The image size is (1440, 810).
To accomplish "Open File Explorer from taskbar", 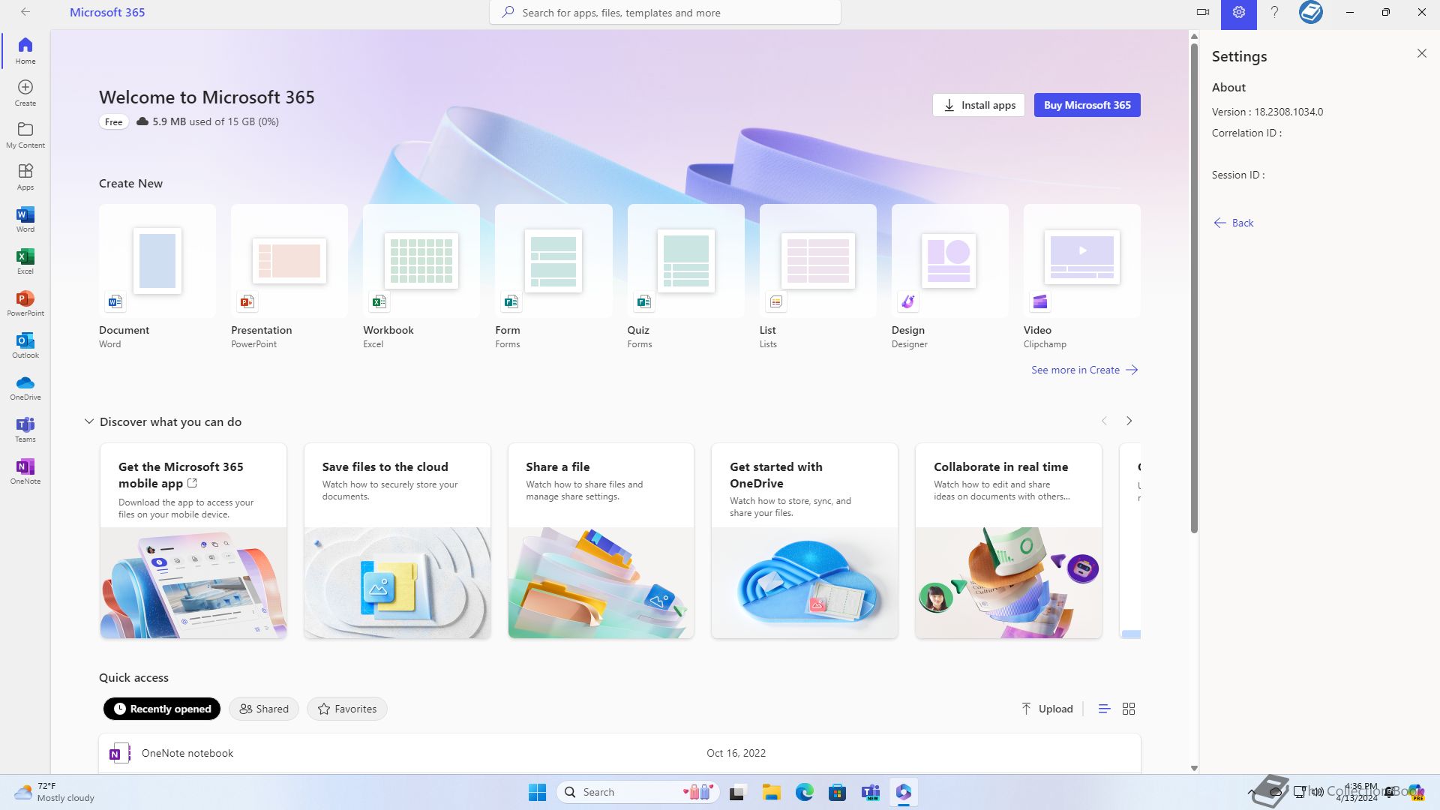I will 772,792.
